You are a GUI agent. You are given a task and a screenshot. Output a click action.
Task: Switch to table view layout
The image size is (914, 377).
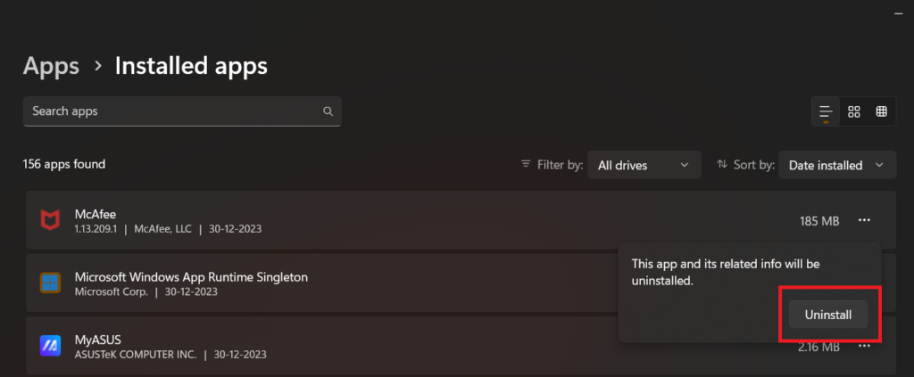point(882,111)
